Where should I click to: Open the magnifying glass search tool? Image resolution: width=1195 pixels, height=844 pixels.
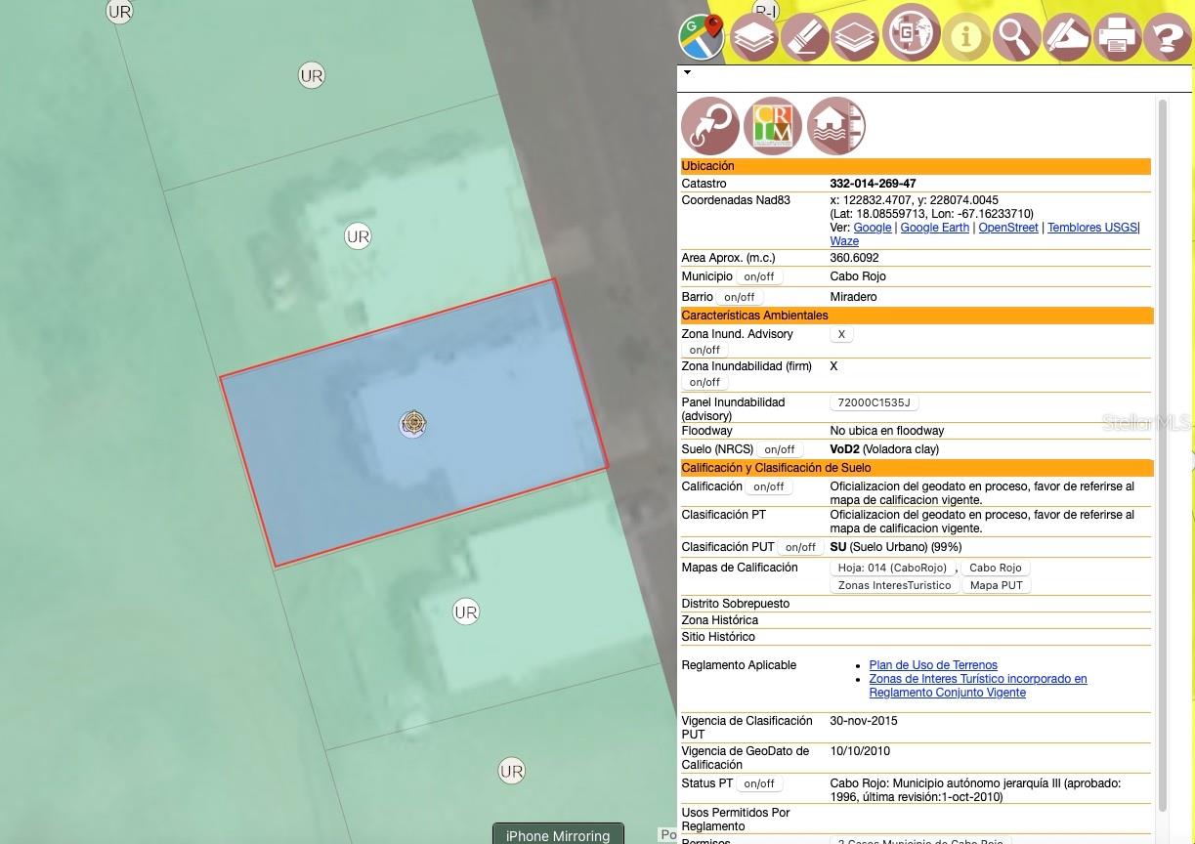point(1016,37)
